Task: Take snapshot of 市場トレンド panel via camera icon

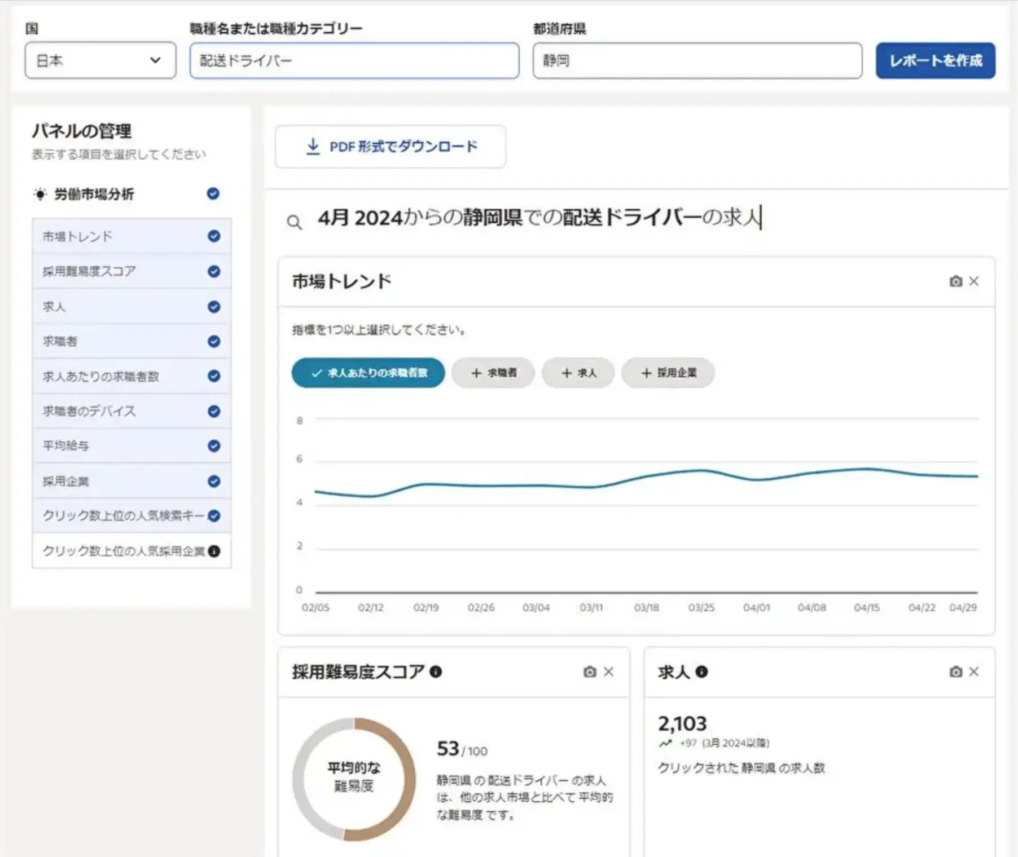Action: click(955, 281)
